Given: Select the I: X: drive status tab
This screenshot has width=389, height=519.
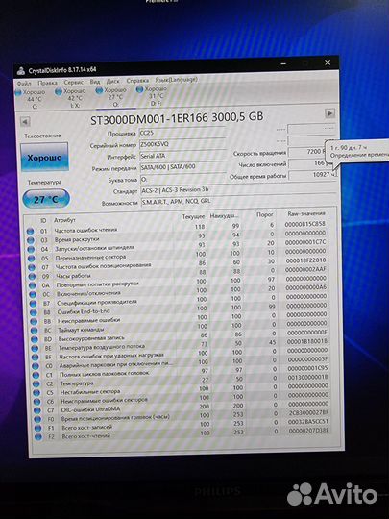Looking at the screenshot, I should [71, 98].
